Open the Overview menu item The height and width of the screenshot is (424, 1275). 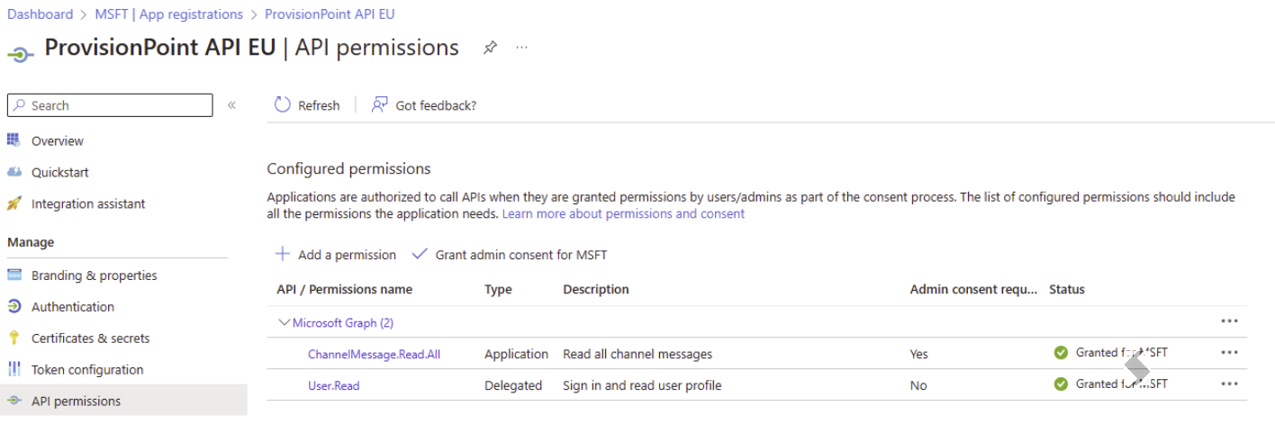click(58, 140)
